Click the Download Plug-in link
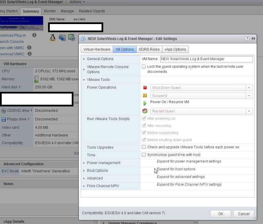Viewport: 263px width, 224px height. point(13,36)
